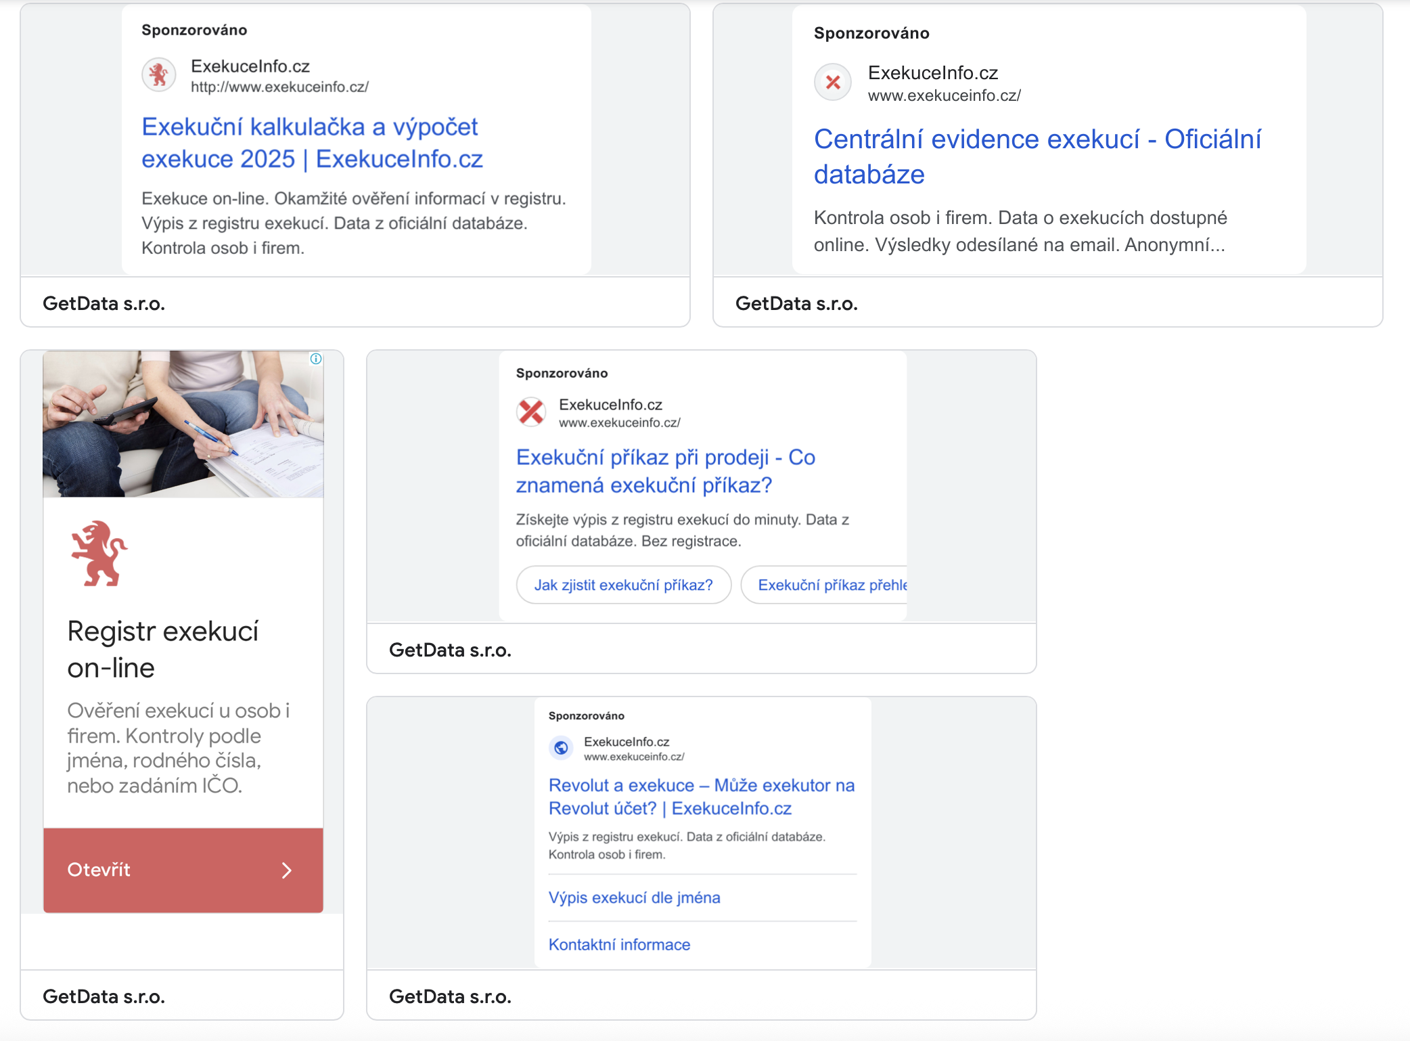
Task: Click 'GetData s.r.o.' under the Centrální evidence ad
Action: (797, 303)
